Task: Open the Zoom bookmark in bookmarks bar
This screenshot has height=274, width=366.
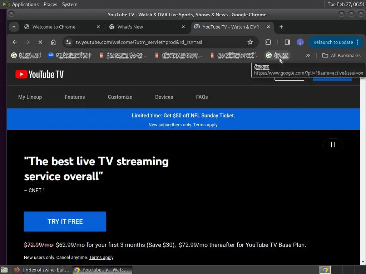Action: point(70,55)
